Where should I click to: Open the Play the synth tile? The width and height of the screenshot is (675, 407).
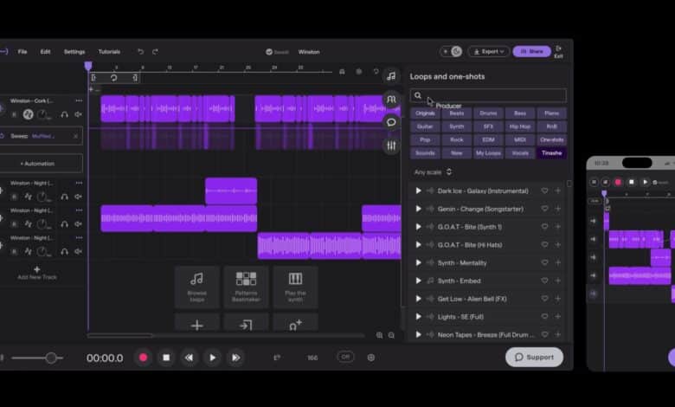coord(295,287)
